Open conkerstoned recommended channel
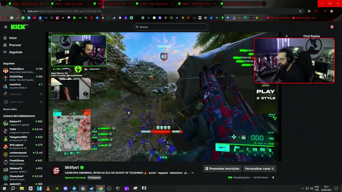 pyautogui.click(x=23, y=154)
